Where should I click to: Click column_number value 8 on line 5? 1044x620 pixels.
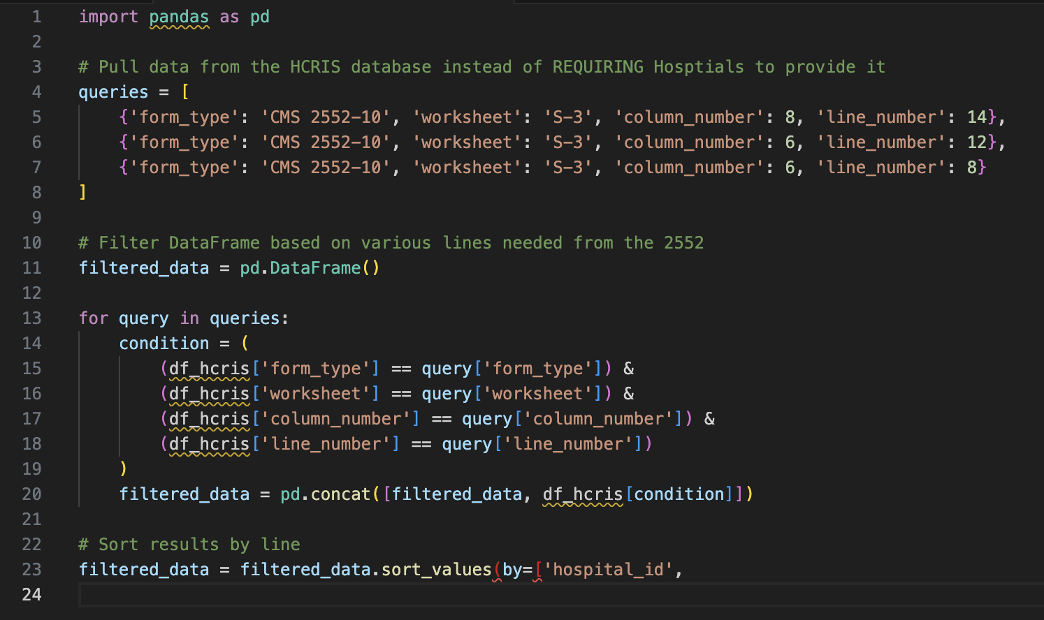790,117
